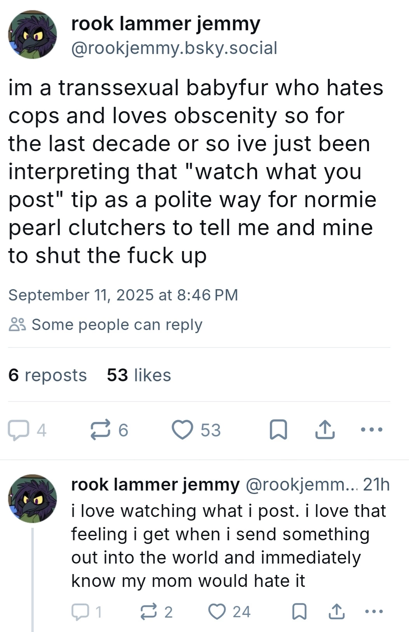View the 6 reposts list
The width and height of the screenshot is (409, 632).
point(47,375)
